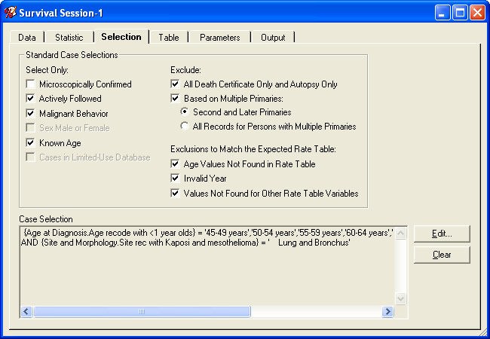Go to the Table tab
The image size is (490, 339).
click(x=169, y=37)
